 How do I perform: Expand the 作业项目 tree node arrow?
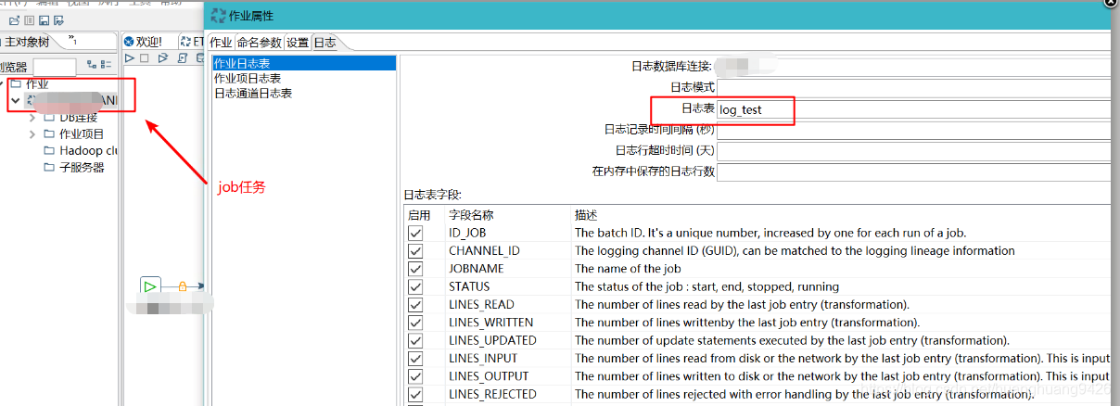32,133
